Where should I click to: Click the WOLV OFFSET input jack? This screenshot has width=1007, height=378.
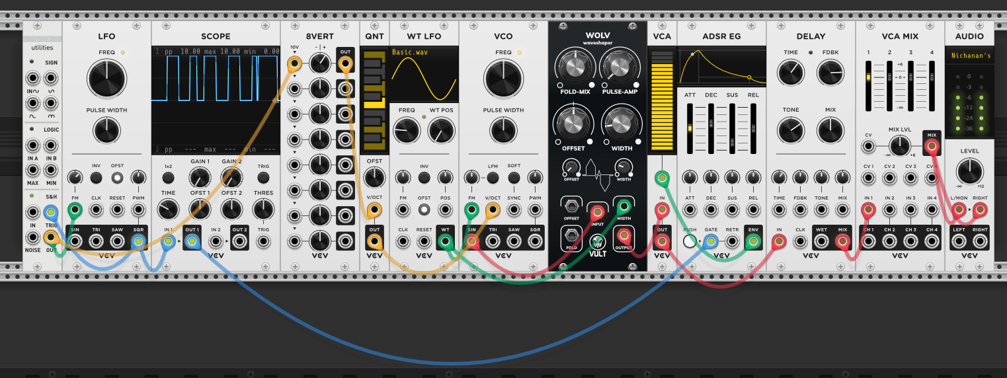(x=572, y=206)
